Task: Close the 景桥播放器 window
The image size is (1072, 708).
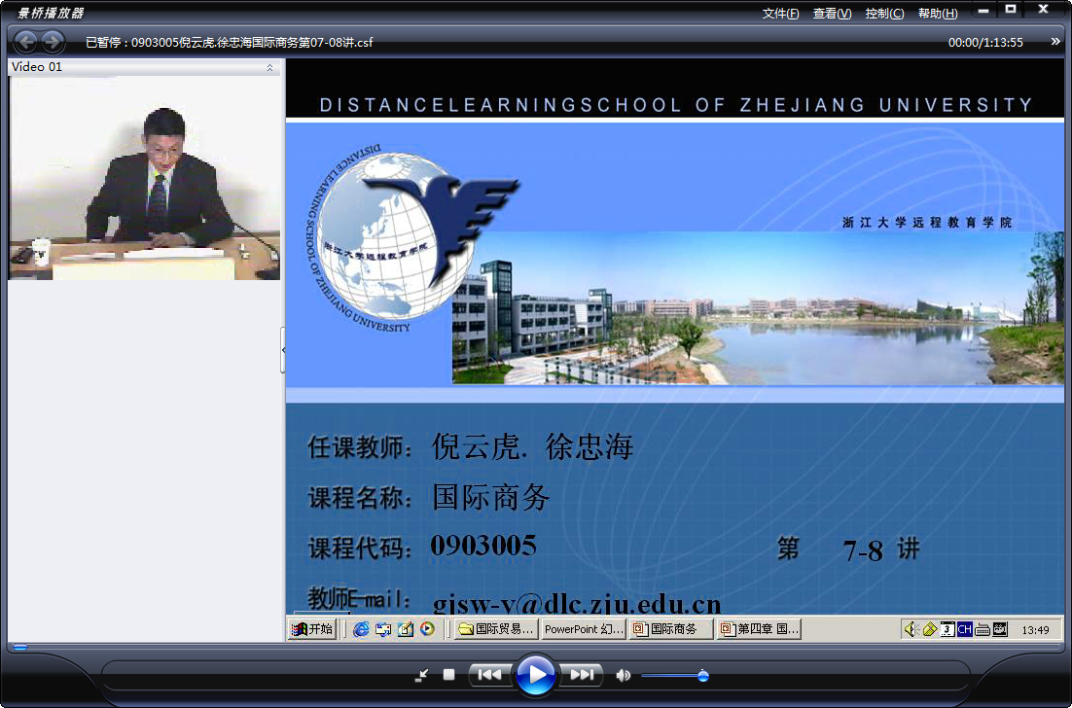Action: pos(1043,10)
